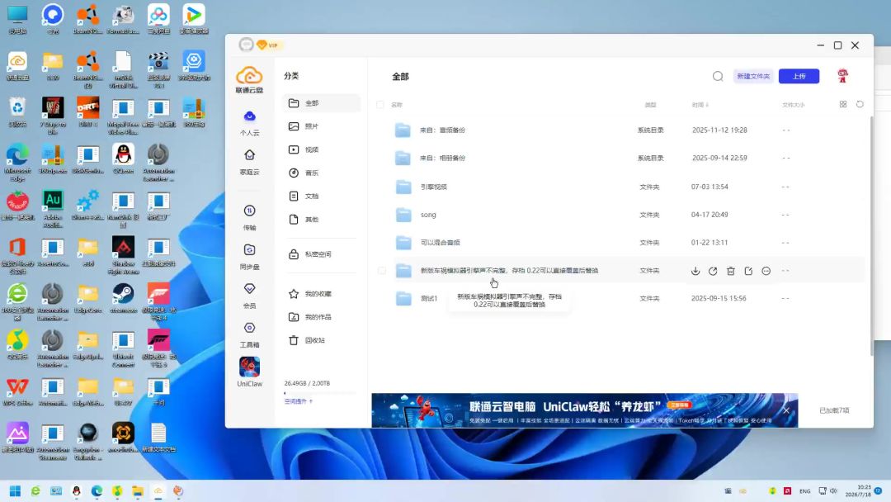Image resolution: width=891 pixels, height=502 pixels.
Task: Click the search magnifier icon
Action: click(718, 76)
